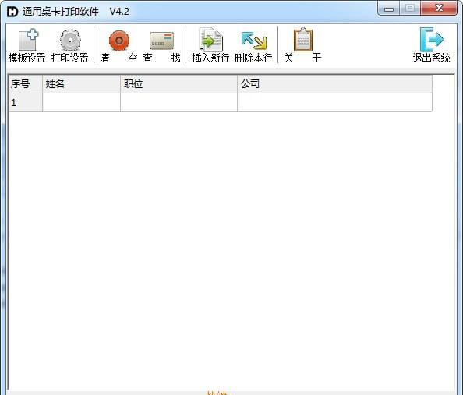Select the 职位 column header
This screenshot has height=395, width=463.
179,84
